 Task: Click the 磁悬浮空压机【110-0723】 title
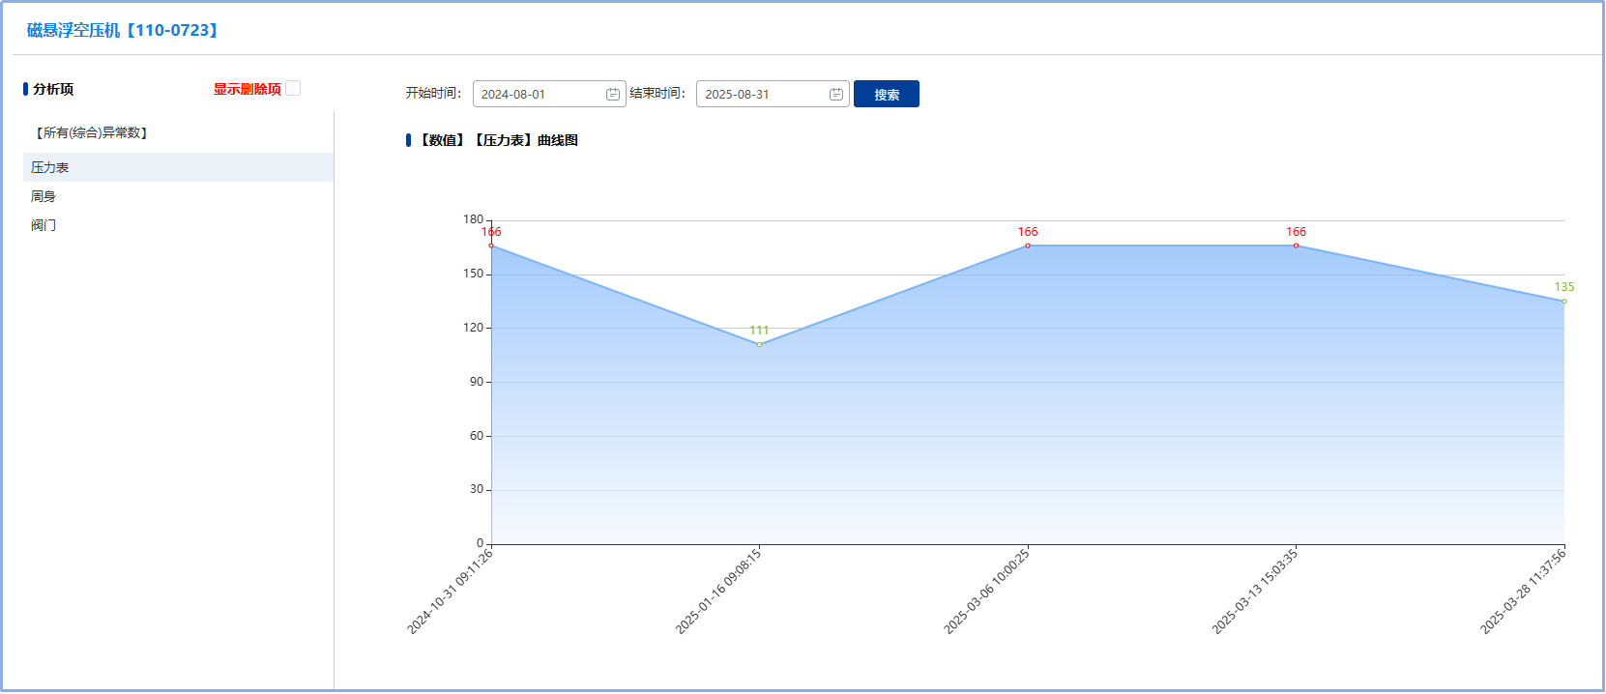tap(124, 30)
